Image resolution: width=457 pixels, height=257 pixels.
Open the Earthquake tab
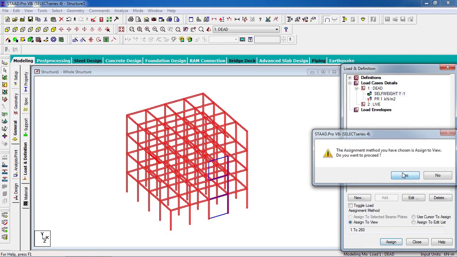click(342, 61)
